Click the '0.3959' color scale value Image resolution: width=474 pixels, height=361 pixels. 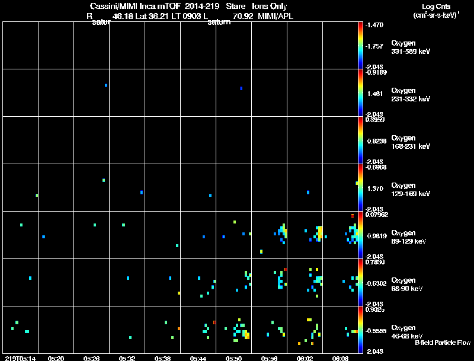click(x=375, y=120)
